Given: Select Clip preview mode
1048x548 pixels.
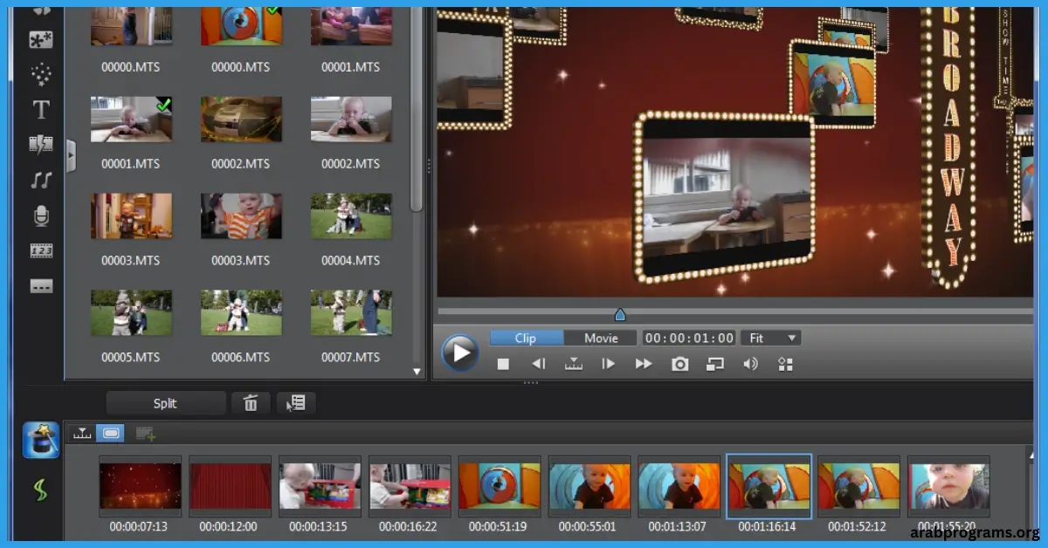Looking at the screenshot, I should click(x=526, y=338).
